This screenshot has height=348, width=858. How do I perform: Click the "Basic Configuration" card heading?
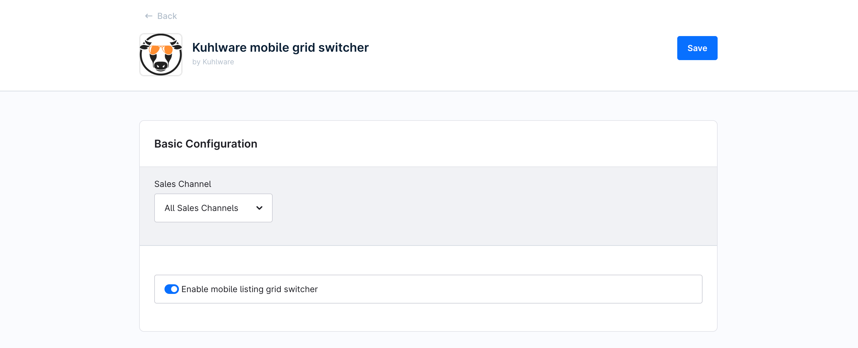coord(205,144)
